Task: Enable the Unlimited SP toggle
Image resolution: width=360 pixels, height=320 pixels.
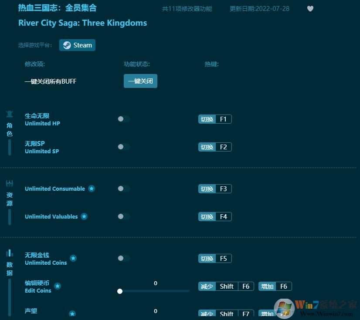Action: click(122, 147)
